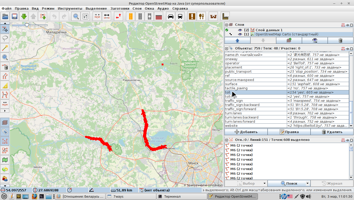Click the Добавить button to add tag
This screenshot has width=354, height=200.
point(246,132)
